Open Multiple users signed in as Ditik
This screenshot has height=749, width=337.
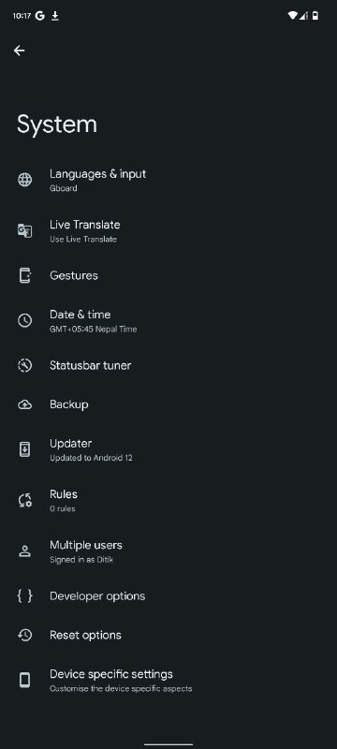168,551
